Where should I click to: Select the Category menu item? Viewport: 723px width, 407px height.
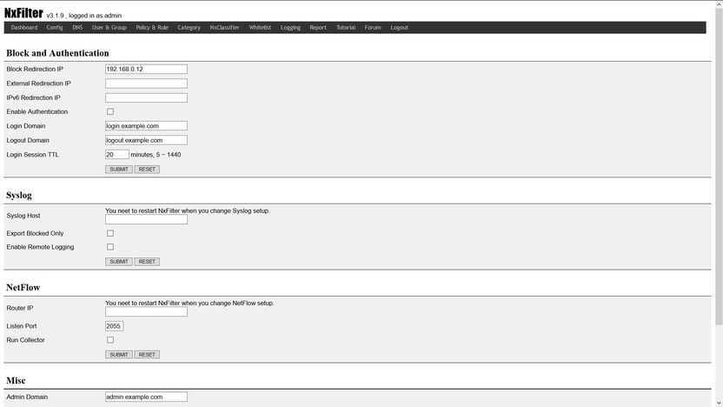[189, 28]
